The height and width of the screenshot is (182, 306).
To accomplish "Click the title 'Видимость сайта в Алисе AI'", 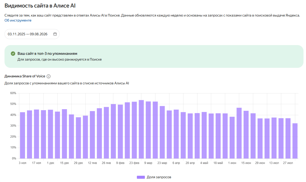I will [40, 6].
